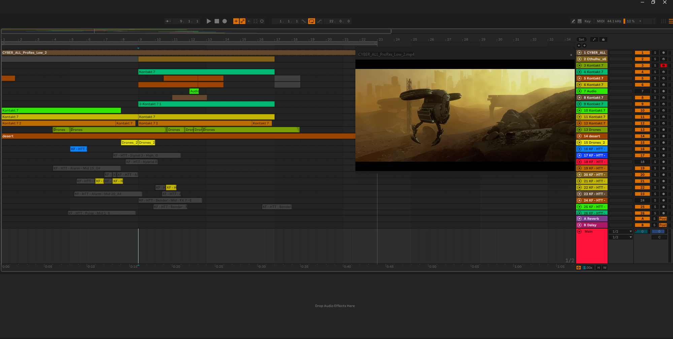Solo the B Delay return track
The image size is (673, 339).
[655, 225]
